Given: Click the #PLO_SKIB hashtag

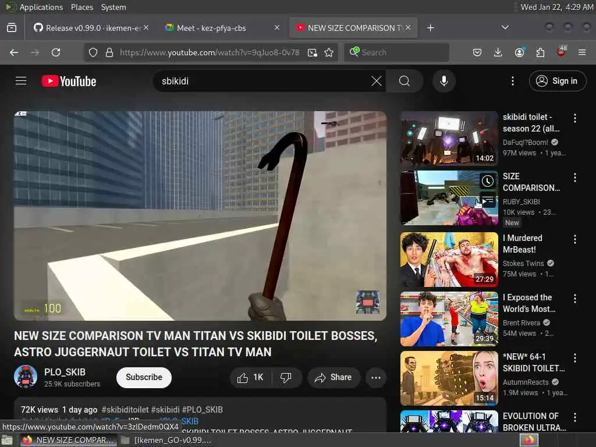Looking at the screenshot, I should click(202, 410).
